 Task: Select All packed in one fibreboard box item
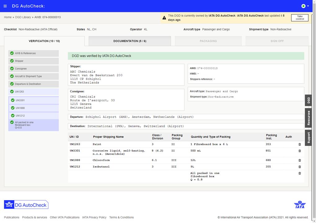(33, 125)
